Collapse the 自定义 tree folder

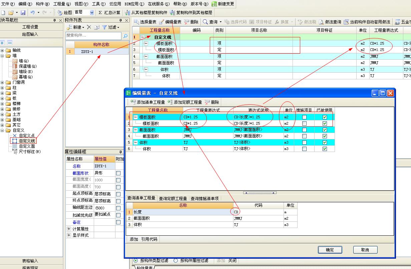tap(2, 130)
